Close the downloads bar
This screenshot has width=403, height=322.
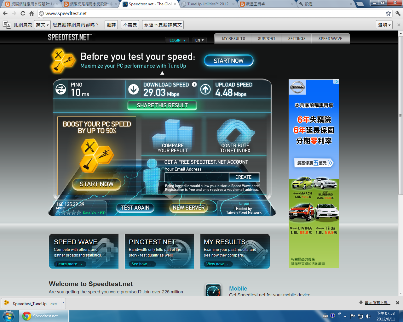398,303
